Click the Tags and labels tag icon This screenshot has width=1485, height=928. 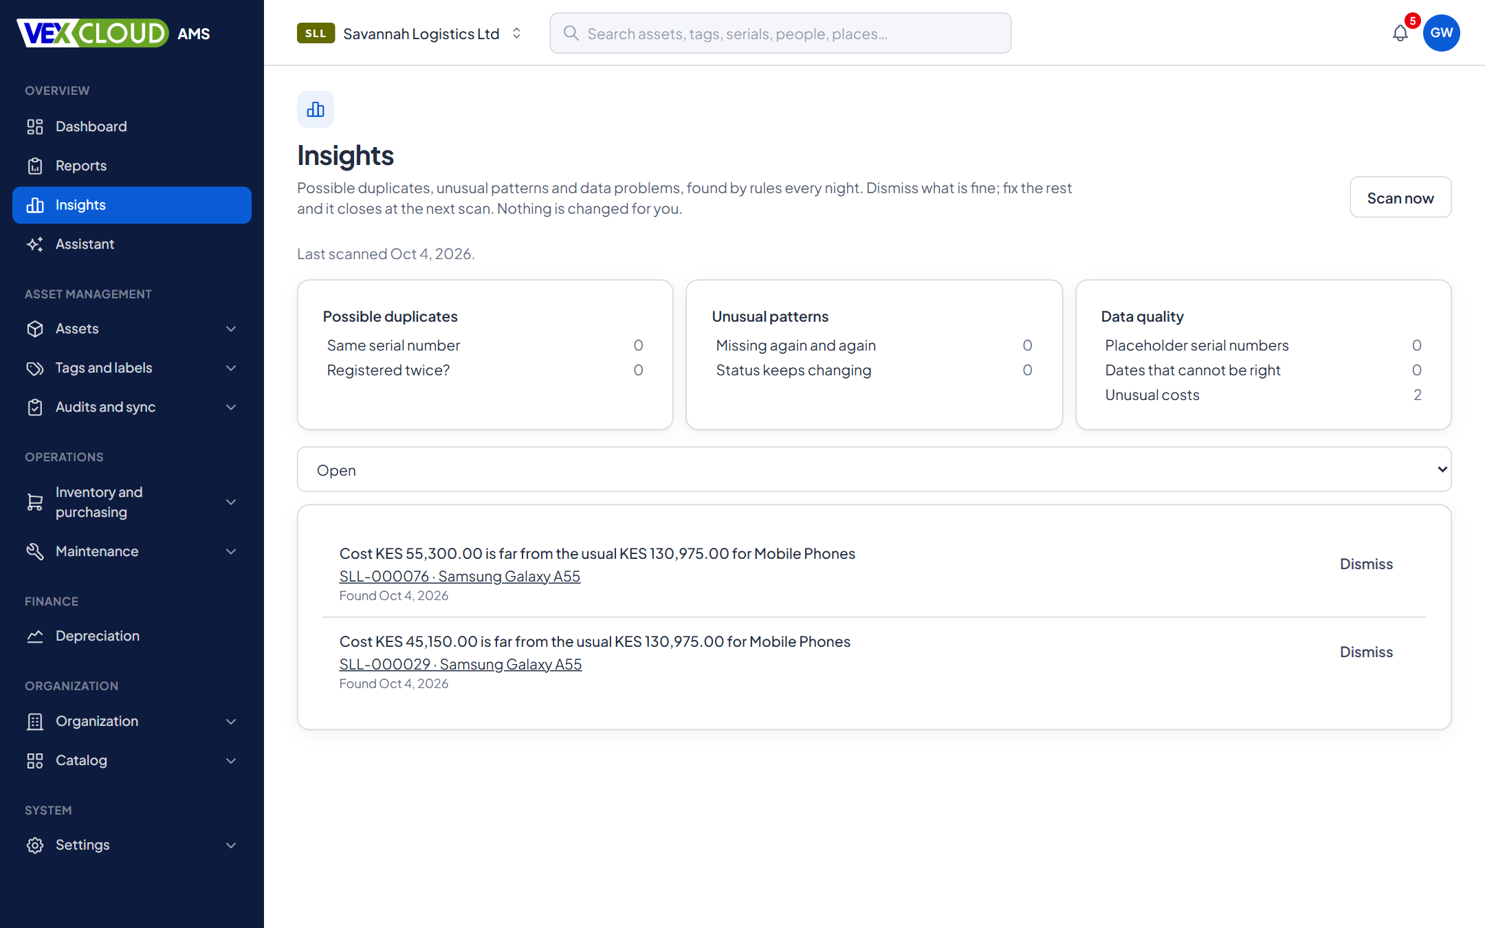tap(35, 368)
